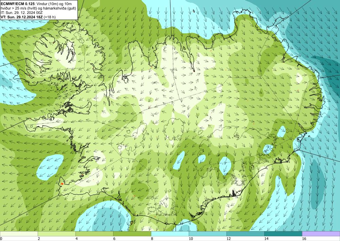
Task: Click the legend scale label '10'
Action: point(191,239)
